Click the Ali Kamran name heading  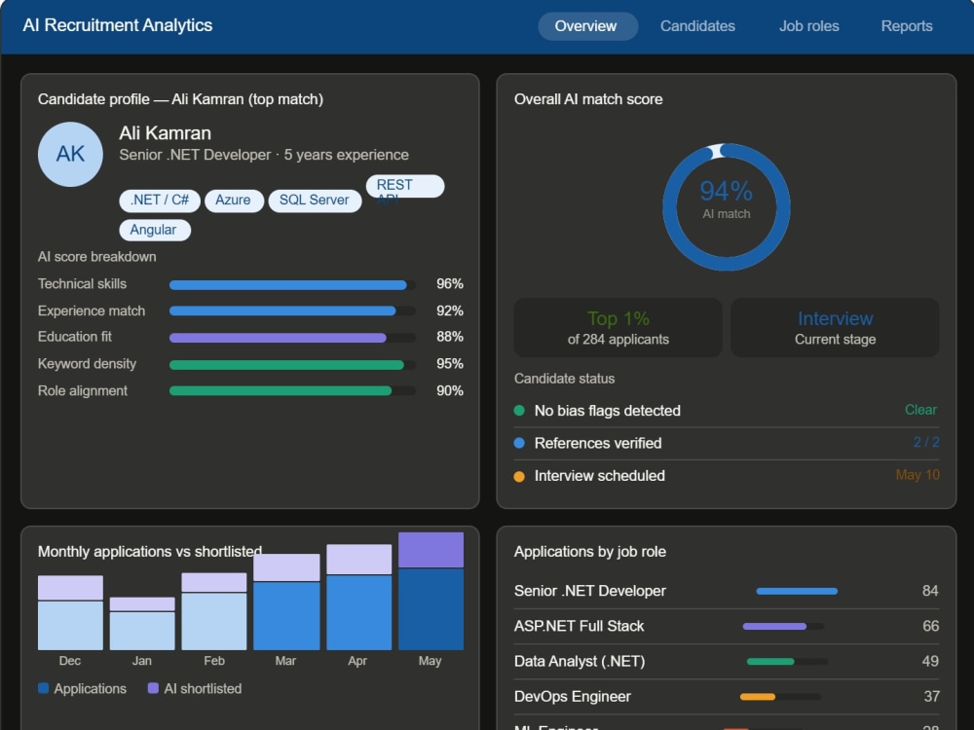[x=166, y=133]
